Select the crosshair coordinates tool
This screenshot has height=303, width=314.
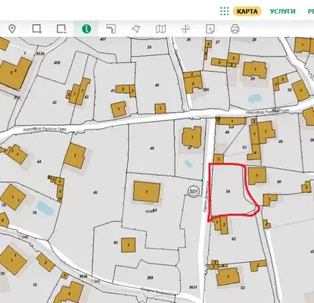point(185,29)
